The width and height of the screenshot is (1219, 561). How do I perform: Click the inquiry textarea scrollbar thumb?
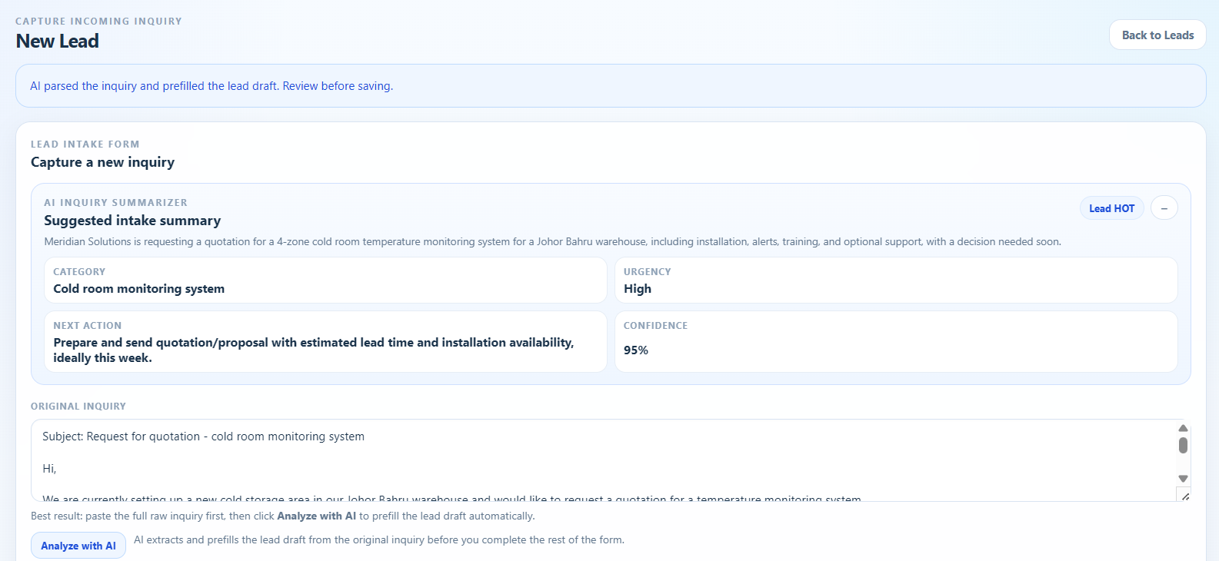1183,445
